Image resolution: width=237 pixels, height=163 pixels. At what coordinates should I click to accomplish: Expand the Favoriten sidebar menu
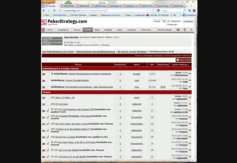click(x=52, y=44)
